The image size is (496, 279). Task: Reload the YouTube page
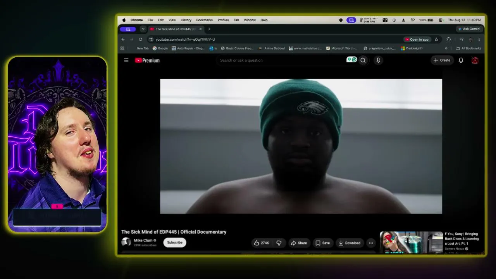coord(140,39)
